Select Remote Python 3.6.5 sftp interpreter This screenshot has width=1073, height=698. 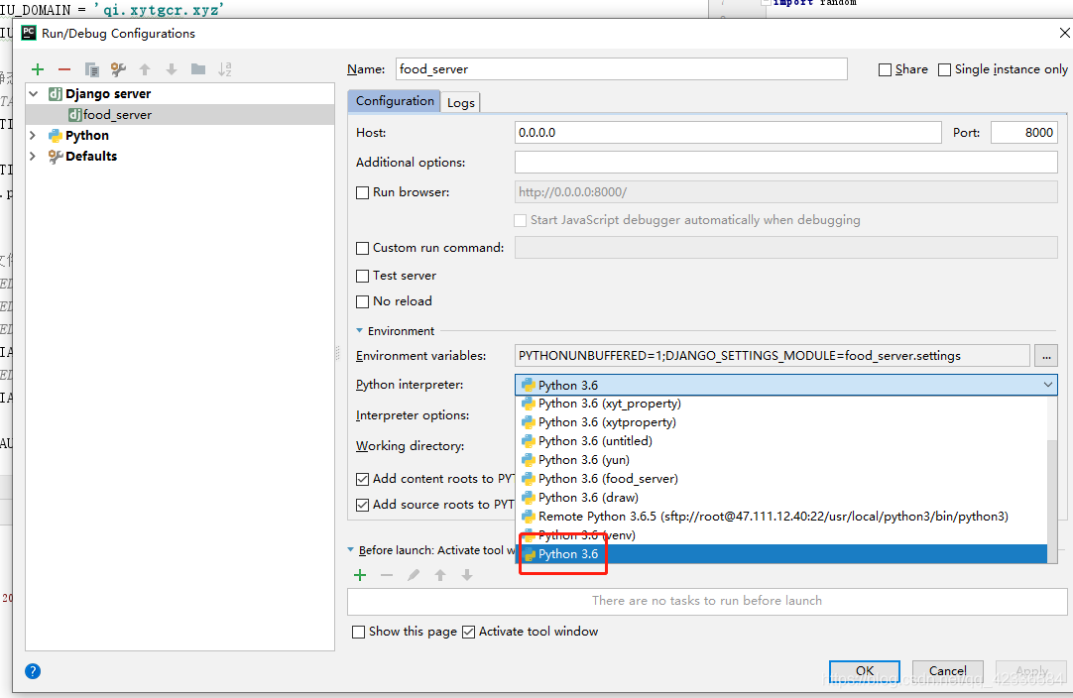(x=781, y=517)
